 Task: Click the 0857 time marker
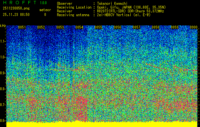[136, 27]
